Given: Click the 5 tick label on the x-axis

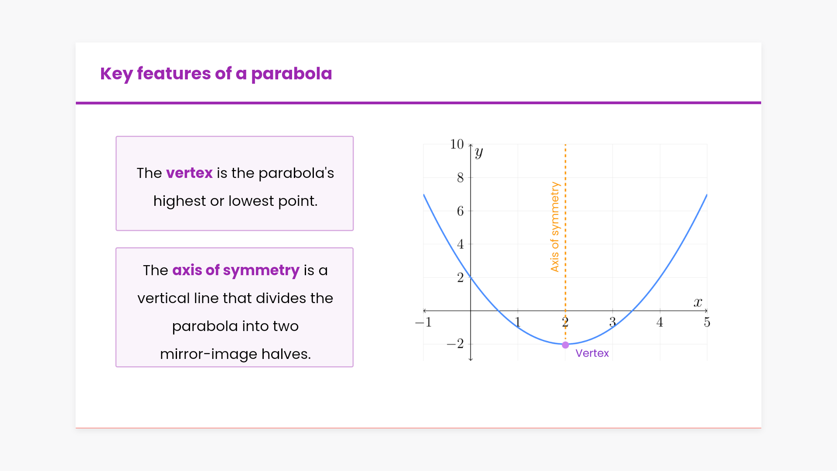Looking at the screenshot, I should pyautogui.click(x=707, y=322).
